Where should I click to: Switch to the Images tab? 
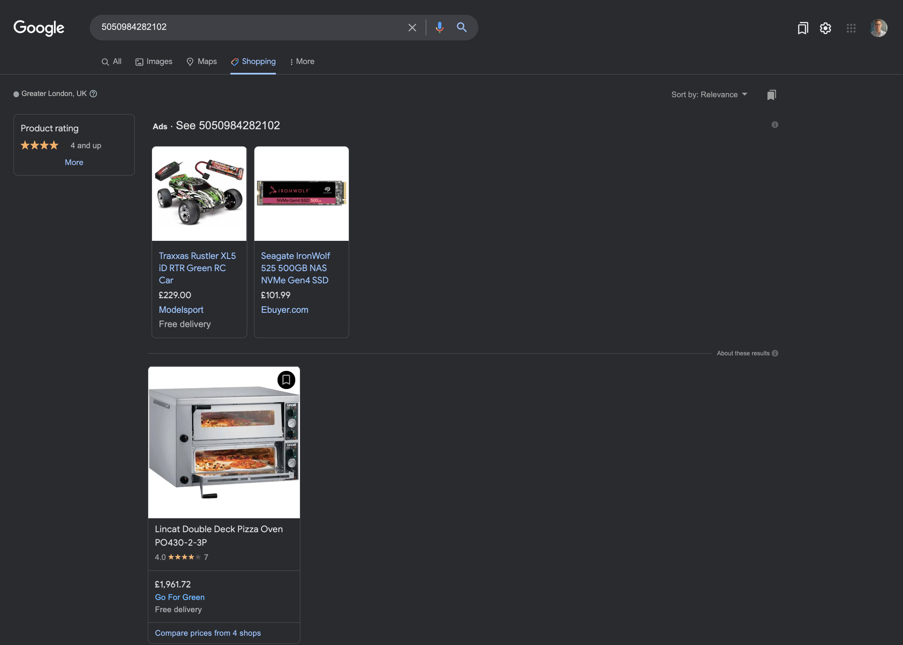(154, 61)
